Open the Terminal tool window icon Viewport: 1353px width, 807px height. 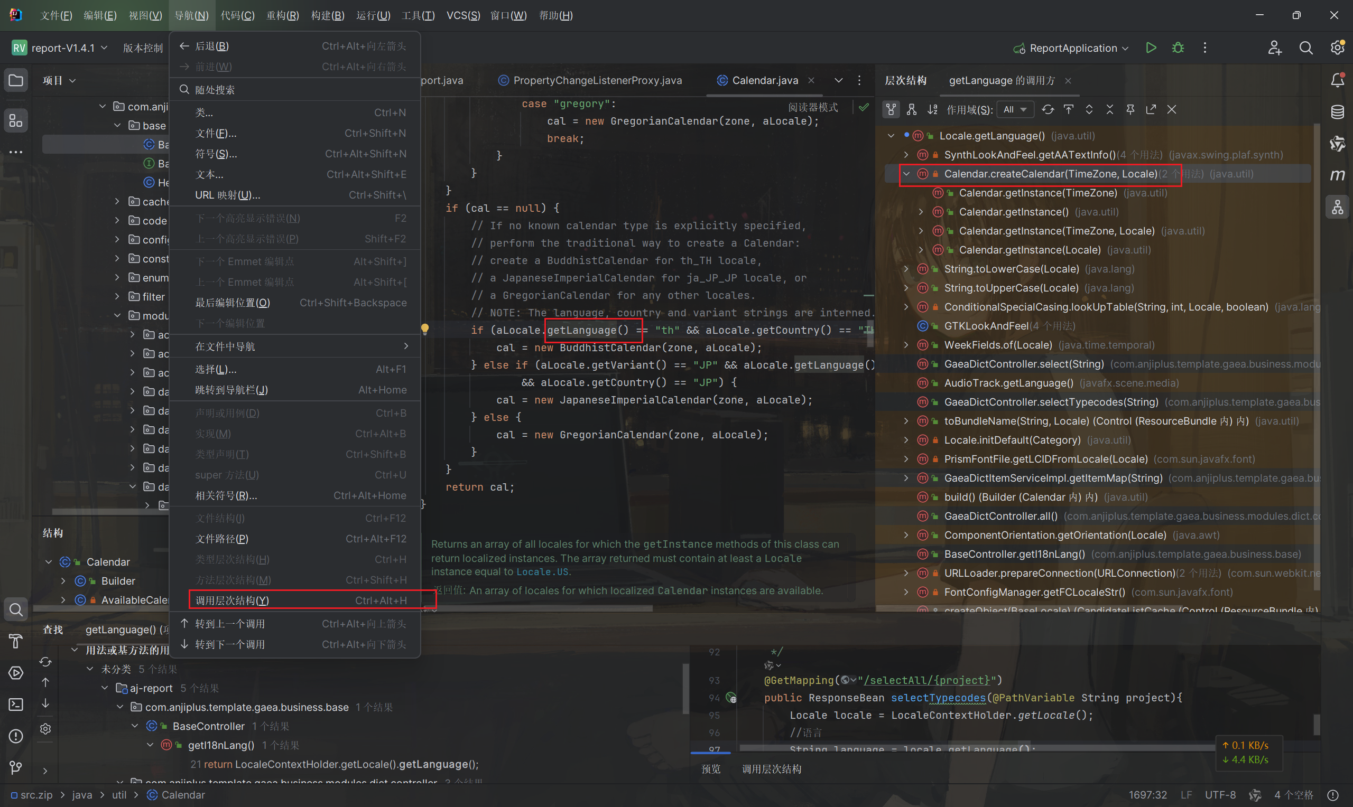tap(16, 704)
